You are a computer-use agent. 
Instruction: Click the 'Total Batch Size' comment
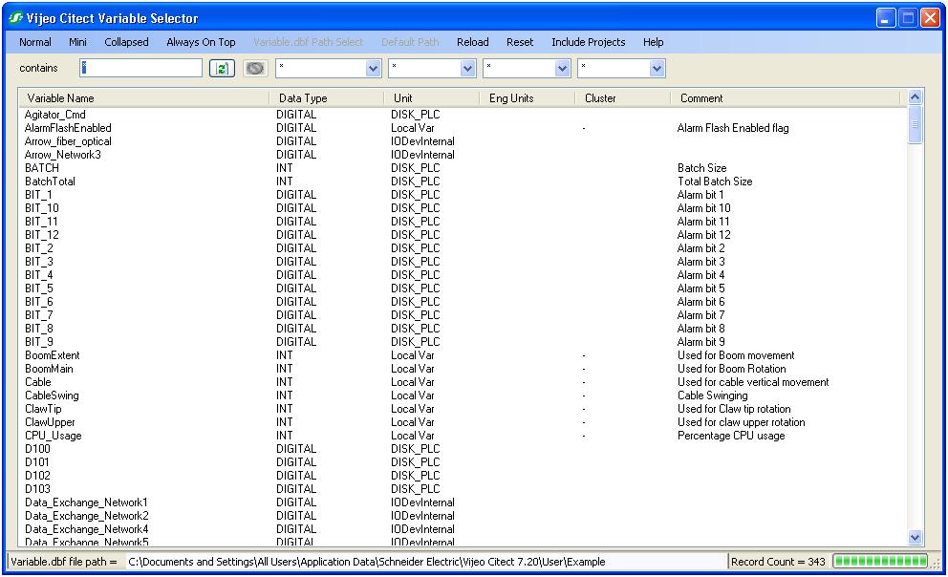(x=715, y=182)
